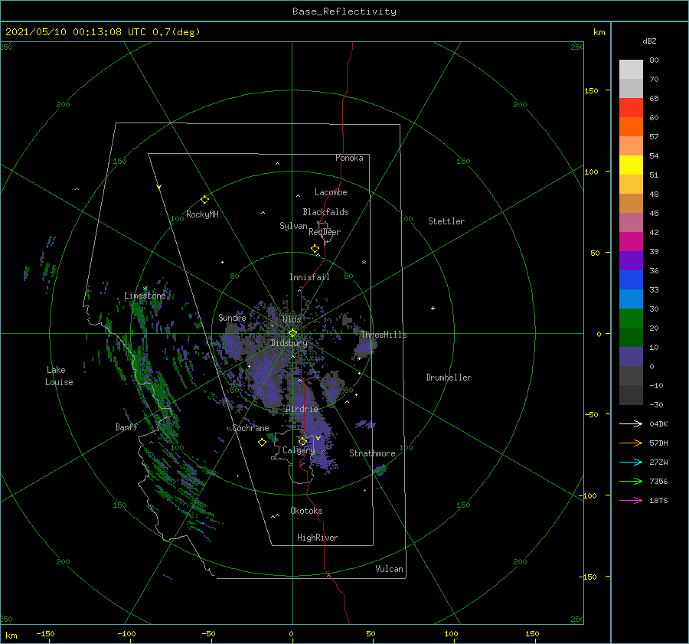Click the Lacombe city label
The width and height of the screenshot is (689, 644).
tap(331, 192)
